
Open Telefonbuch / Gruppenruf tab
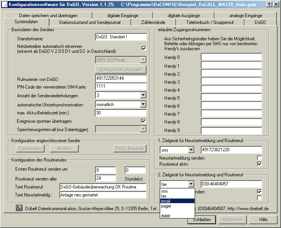pos(210,22)
